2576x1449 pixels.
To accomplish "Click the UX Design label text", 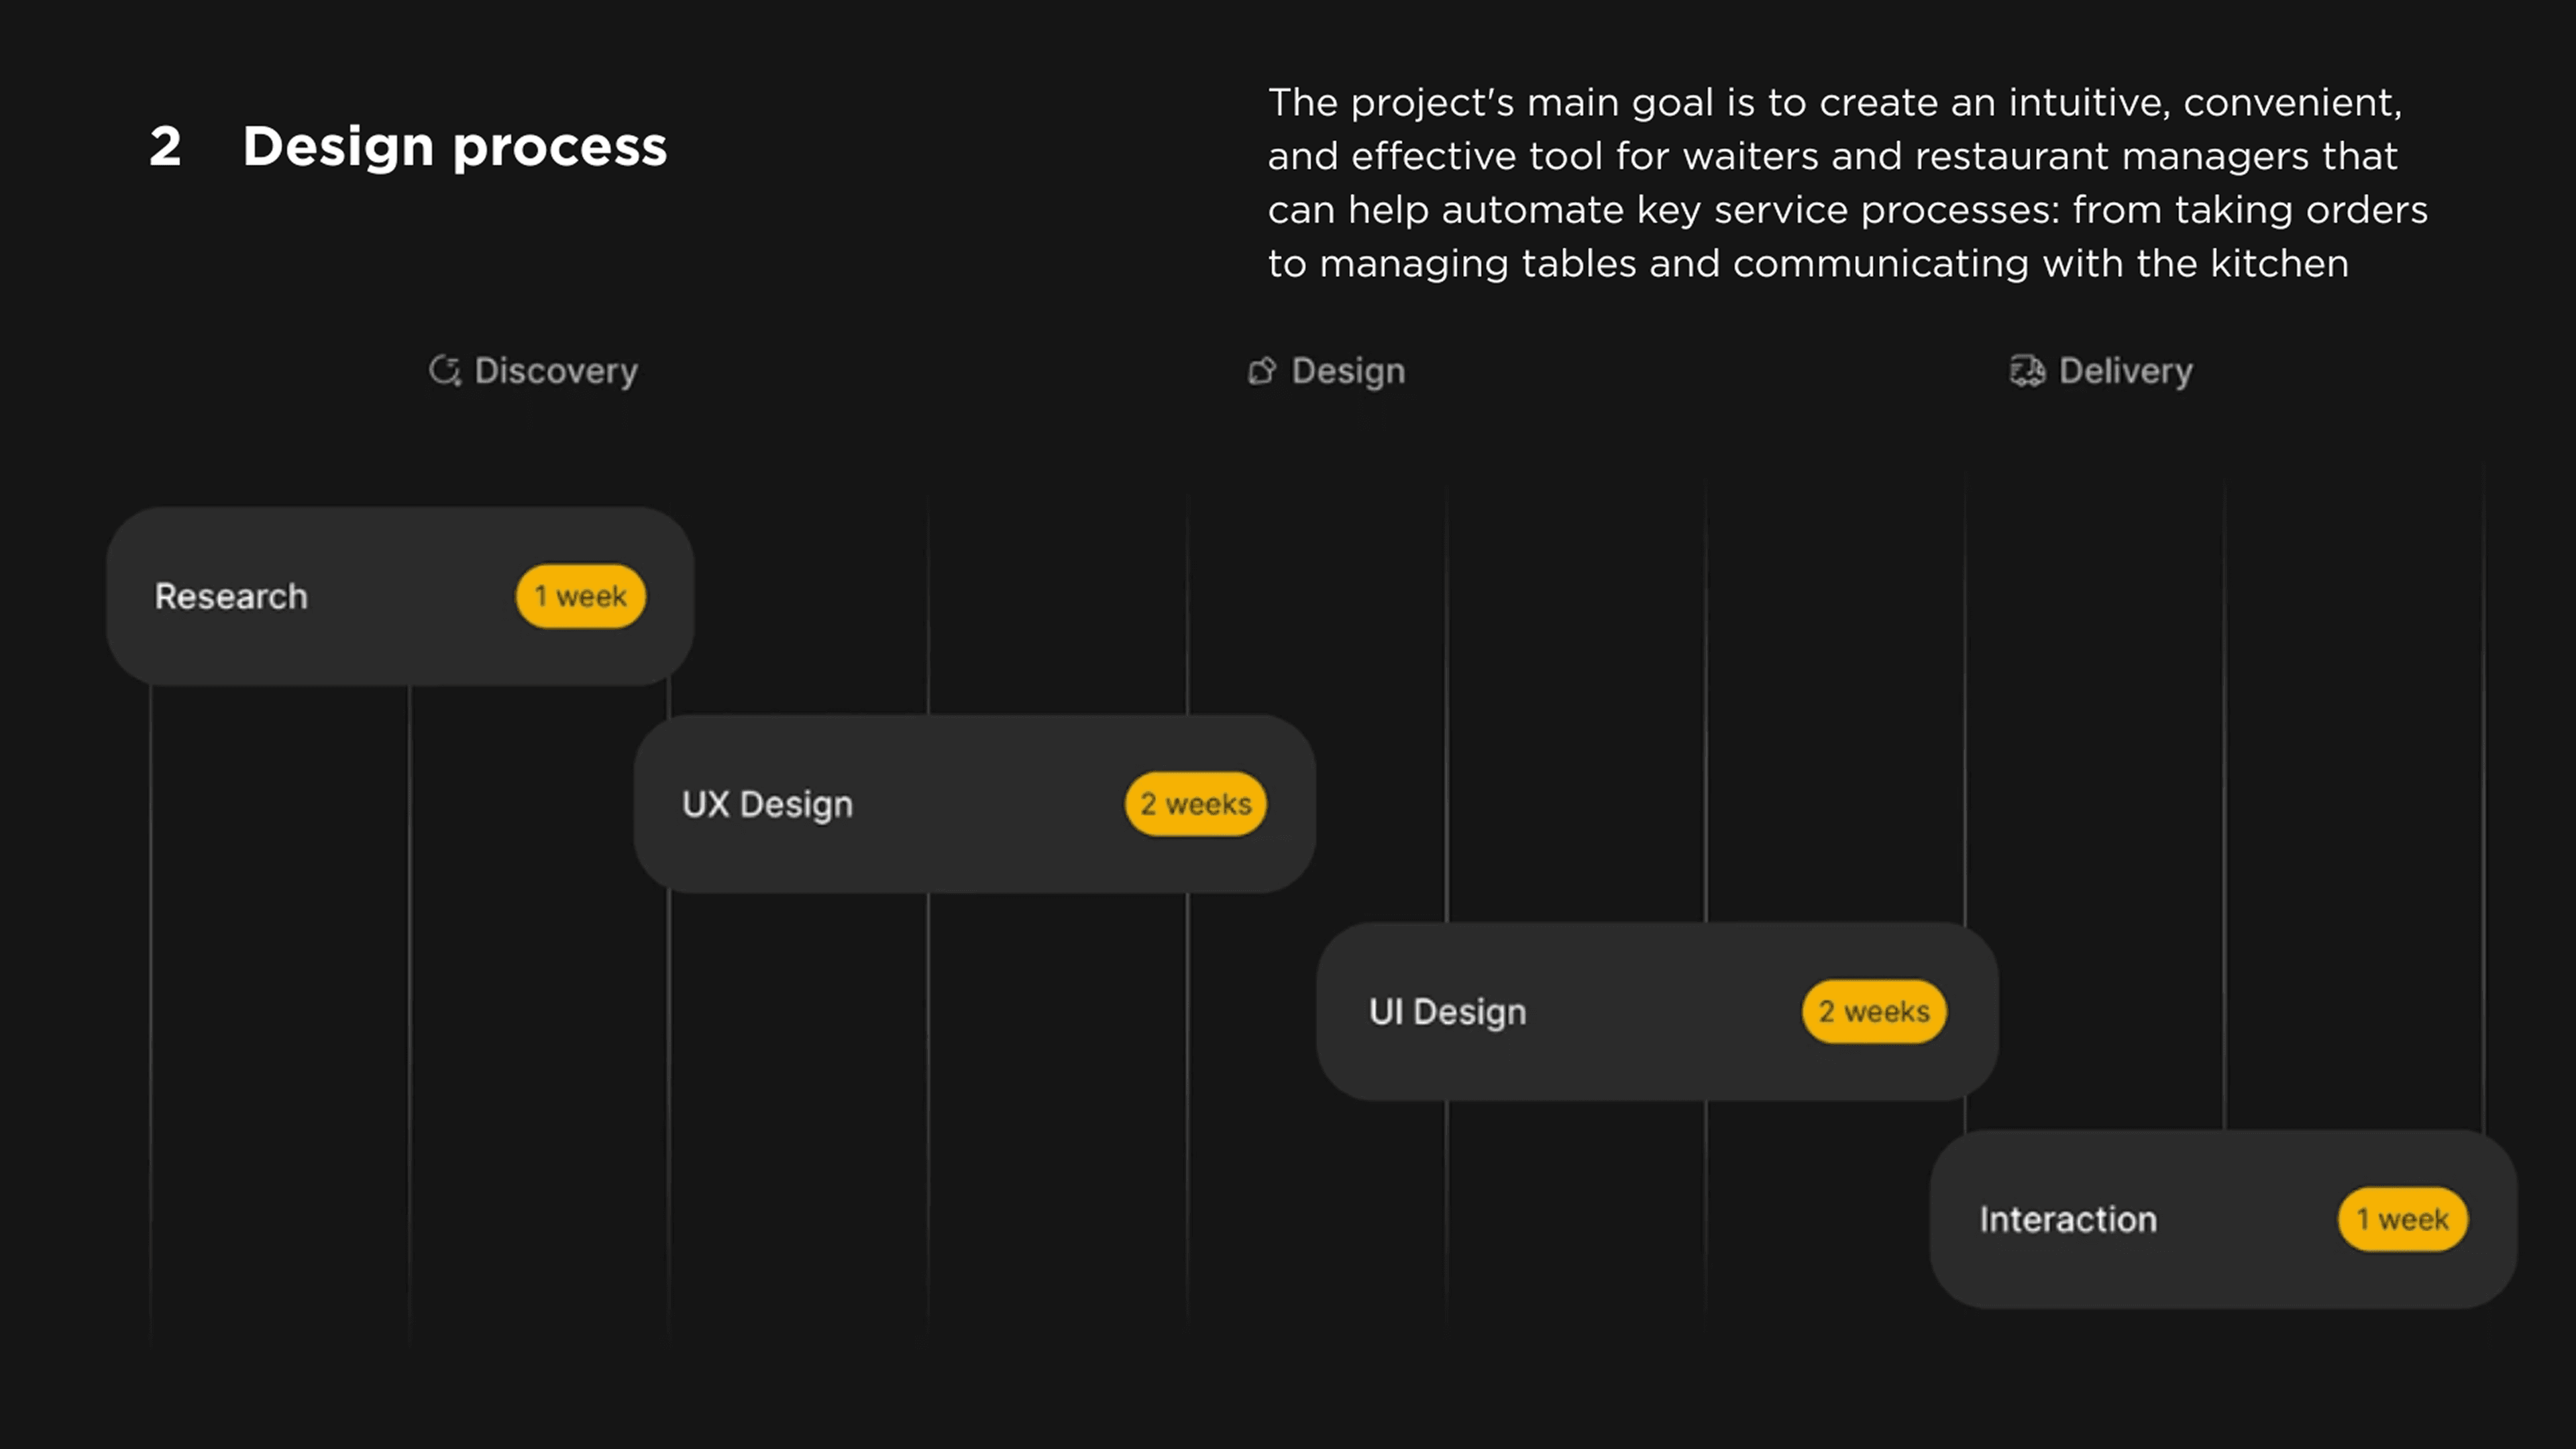I will coord(768,805).
